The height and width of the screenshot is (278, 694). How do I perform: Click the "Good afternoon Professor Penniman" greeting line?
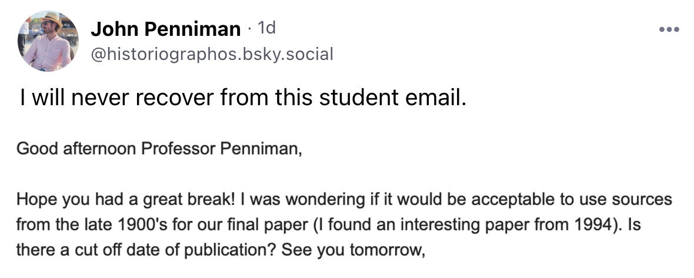[159, 149]
